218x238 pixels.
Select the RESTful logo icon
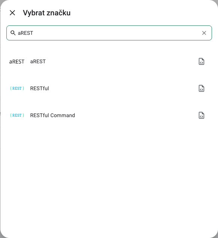[17, 88]
